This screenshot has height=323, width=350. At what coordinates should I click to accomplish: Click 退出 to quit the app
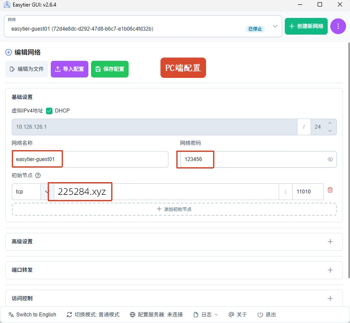[267, 315]
